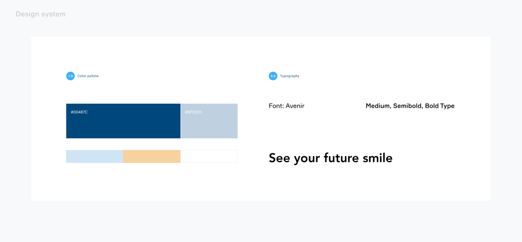
Task: Select the Typography section label
Action: click(x=290, y=76)
